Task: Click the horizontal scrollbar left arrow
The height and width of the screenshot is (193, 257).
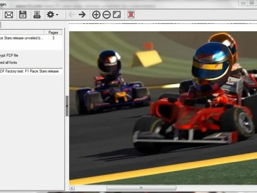Action: coord(72,188)
